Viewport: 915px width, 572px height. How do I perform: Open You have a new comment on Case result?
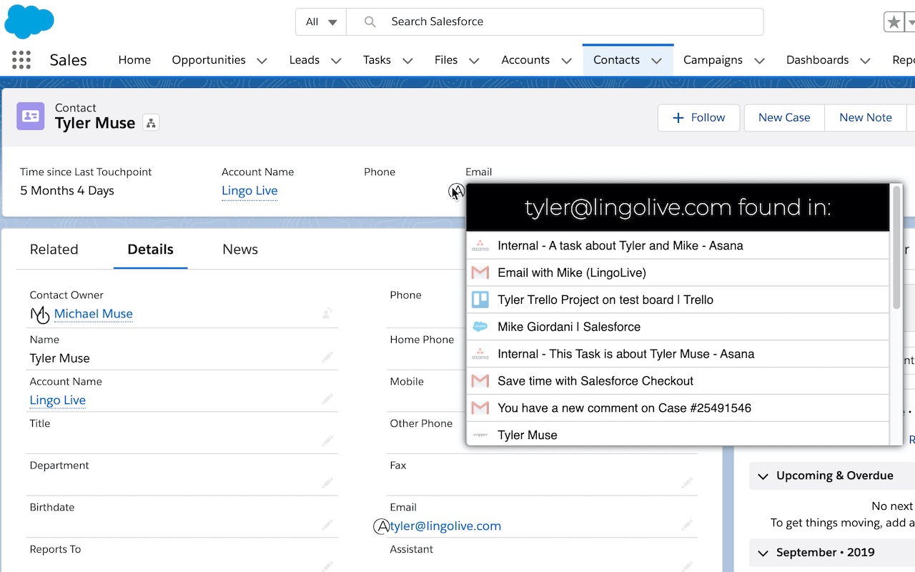click(678, 408)
